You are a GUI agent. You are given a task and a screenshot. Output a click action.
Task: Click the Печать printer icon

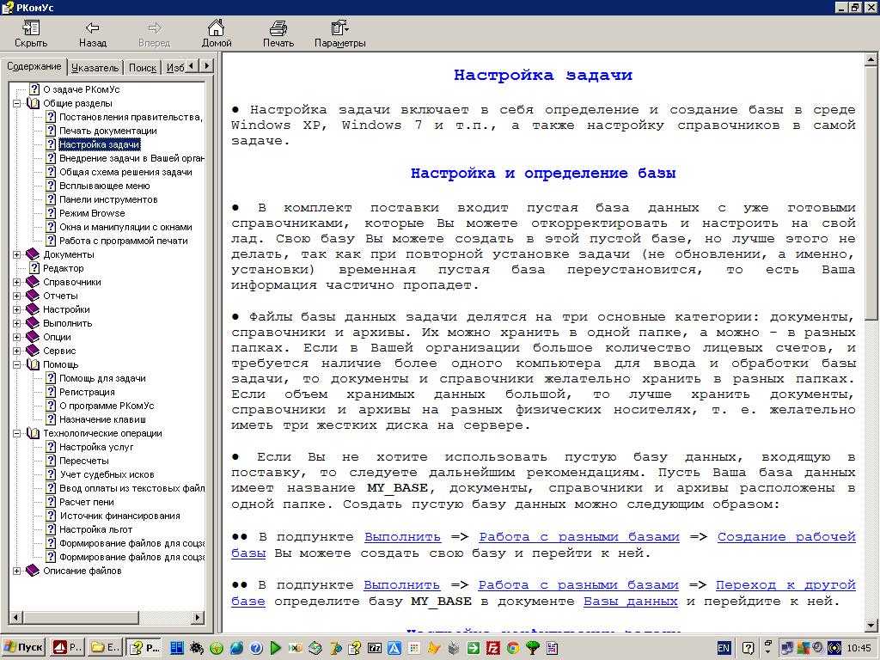[278, 28]
